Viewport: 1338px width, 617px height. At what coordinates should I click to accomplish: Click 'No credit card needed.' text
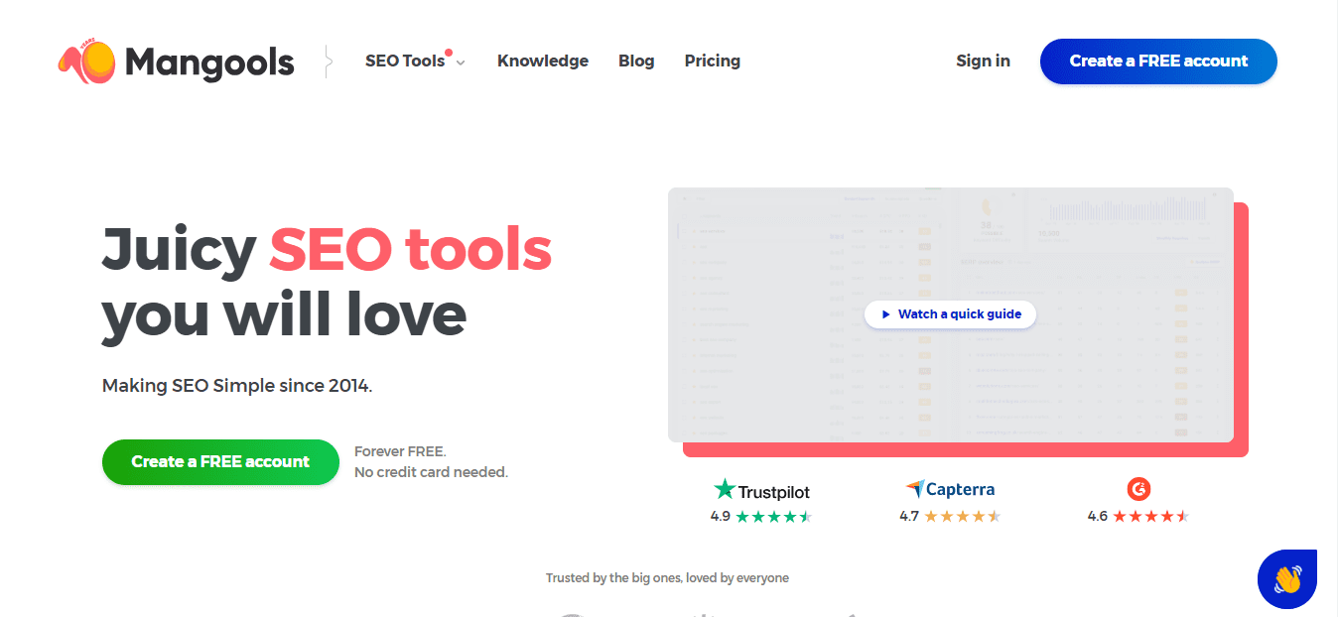tap(431, 472)
